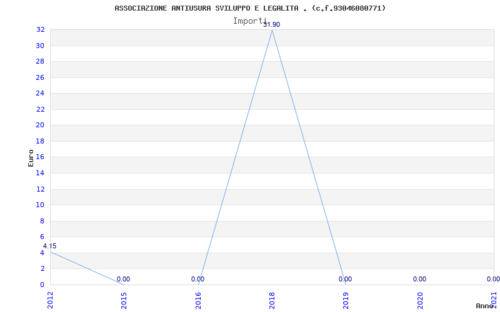Click the 2021 x-axis year label
Image resolution: width=500 pixels, height=312 pixels.
pyautogui.click(x=494, y=300)
